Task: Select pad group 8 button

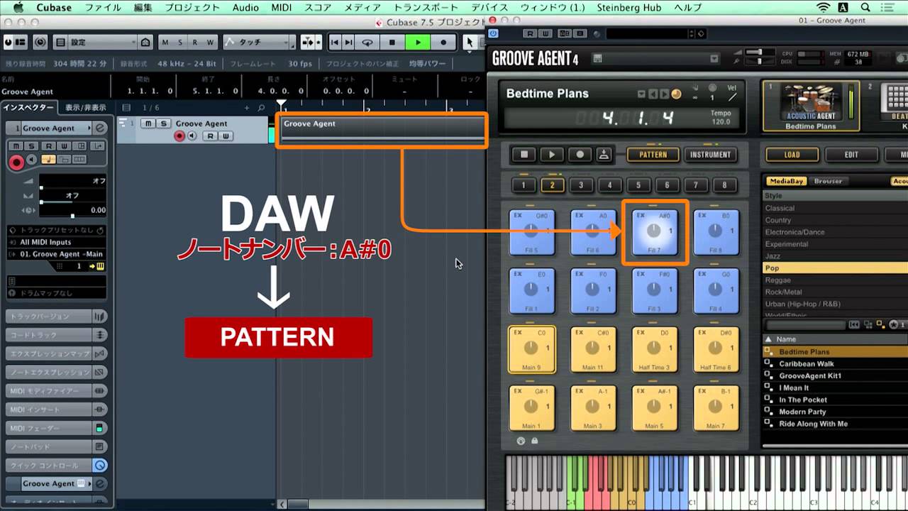Action: click(724, 185)
